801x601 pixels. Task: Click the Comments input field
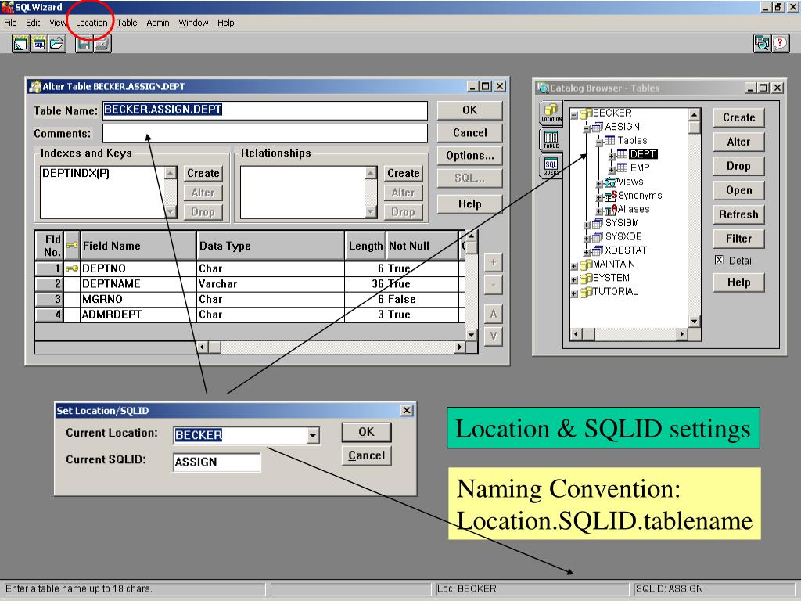[x=265, y=133]
